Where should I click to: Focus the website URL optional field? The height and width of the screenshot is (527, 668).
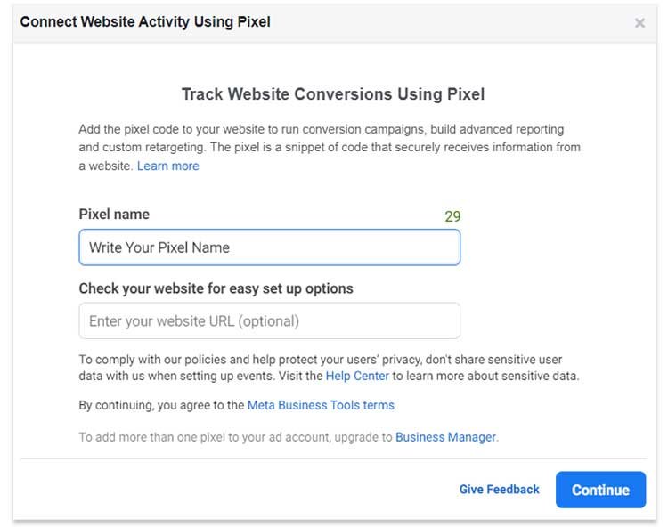269,320
